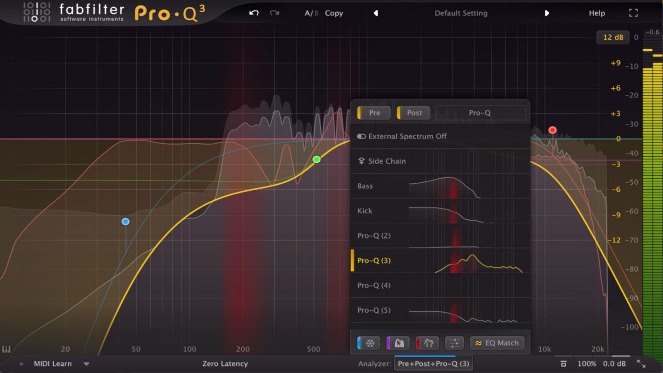Click the redo arrow icon
663x373 pixels.
click(274, 13)
